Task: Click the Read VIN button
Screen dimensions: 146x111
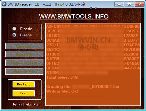Action: [x=24, y=54]
